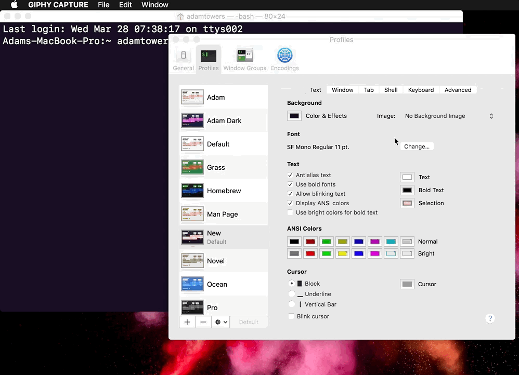Pick the Normal blue ANSI color

pyautogui.click(x=359, y=242)
